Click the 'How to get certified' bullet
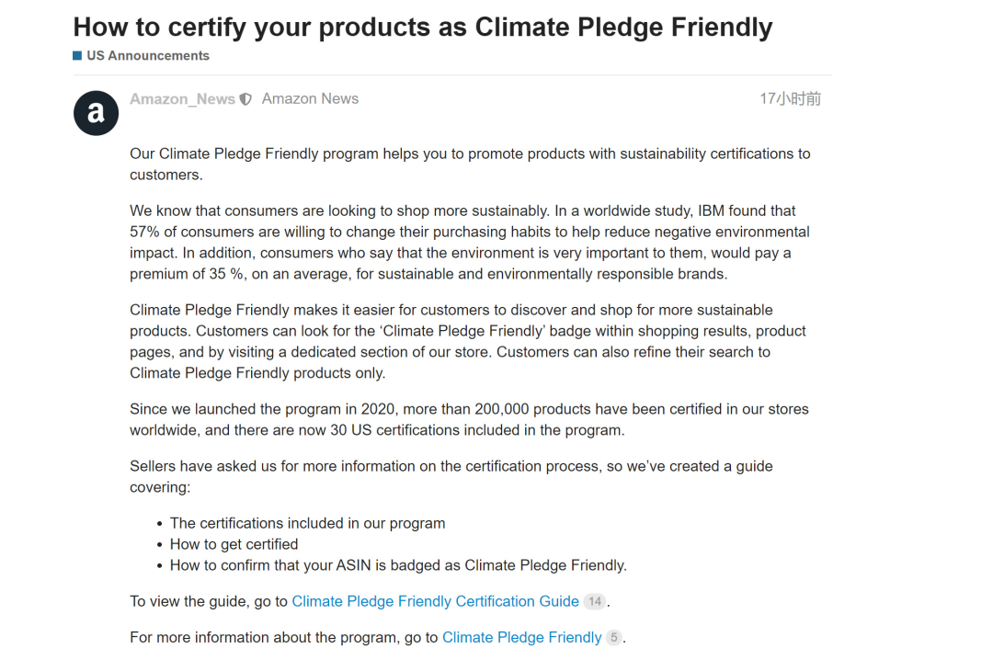Viewport: 993px width, 660px height. [x=234, y=544]
